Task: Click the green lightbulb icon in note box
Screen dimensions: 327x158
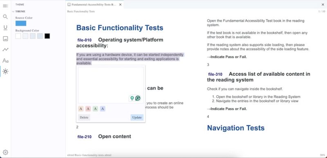Action: pos(132,98)
